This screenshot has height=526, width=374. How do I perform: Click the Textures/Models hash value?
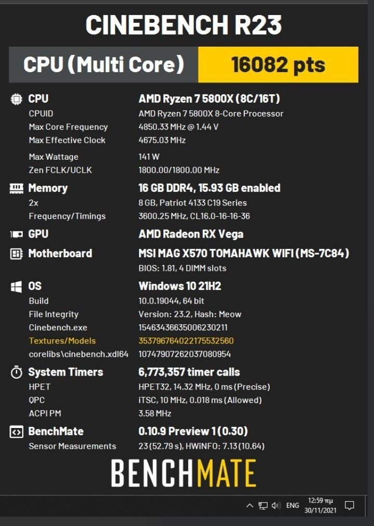[x=186, y=341]
